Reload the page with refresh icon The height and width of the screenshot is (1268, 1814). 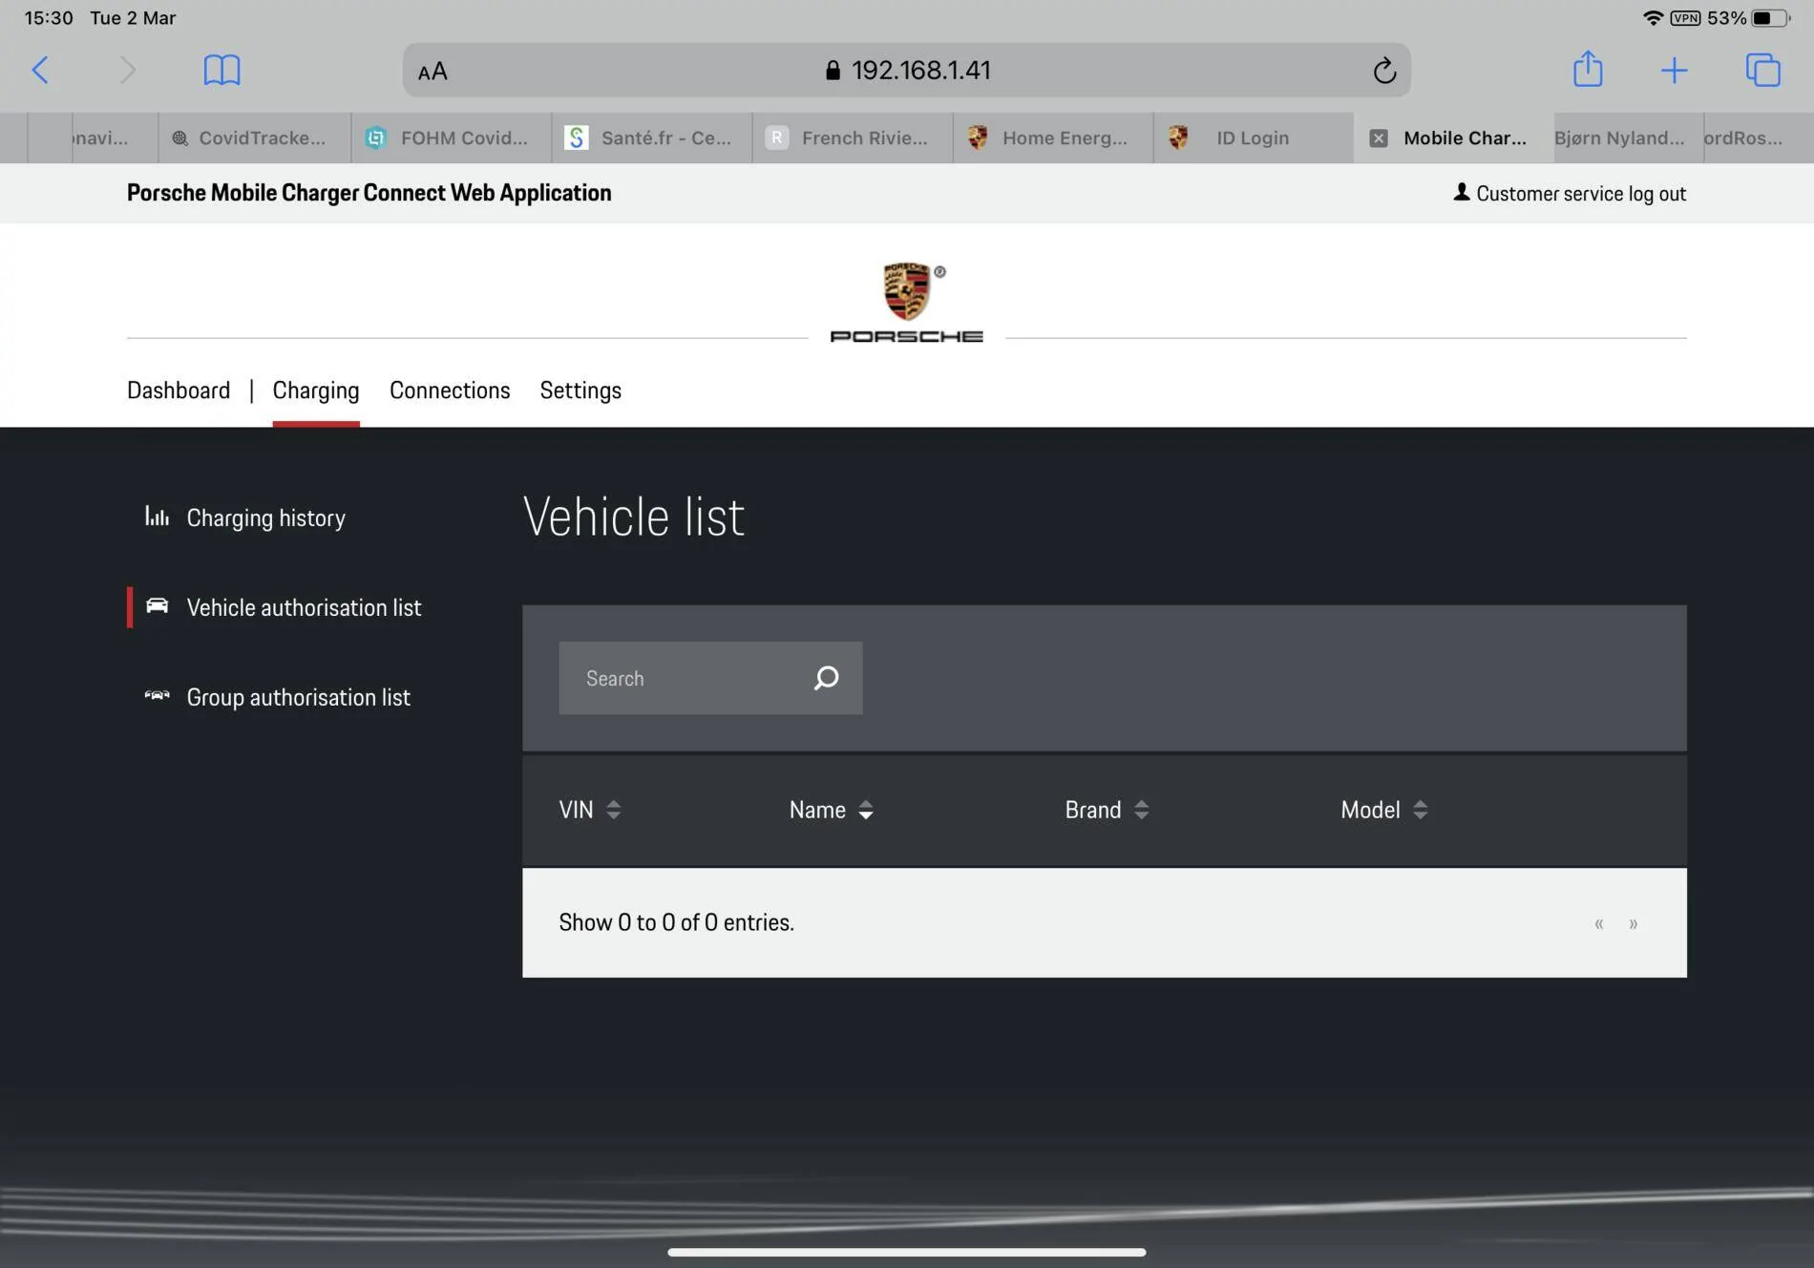[1384, 70]
